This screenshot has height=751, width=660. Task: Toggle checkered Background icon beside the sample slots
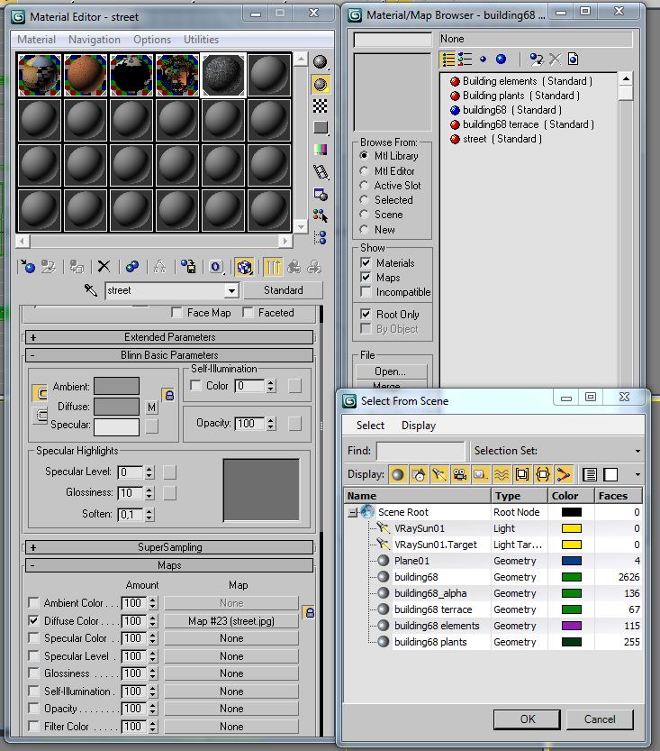click(320, 105)
